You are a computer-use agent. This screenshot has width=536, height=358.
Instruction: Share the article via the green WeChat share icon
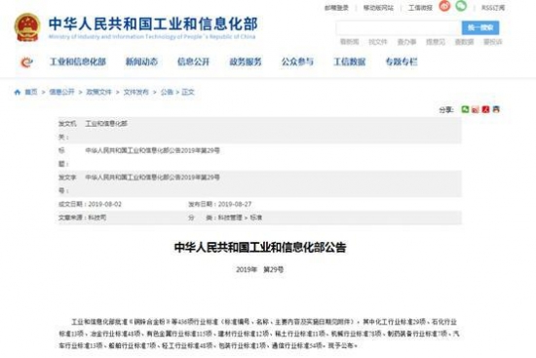[x=465, y=109]
